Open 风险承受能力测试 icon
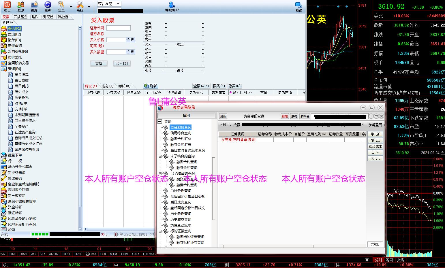 [3, 219]
